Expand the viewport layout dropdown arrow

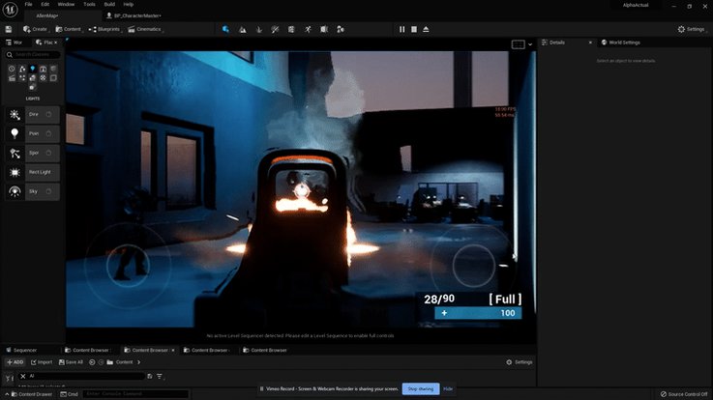[x=530, y=44]
